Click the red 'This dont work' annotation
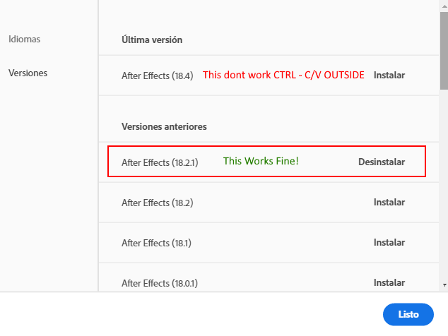 pos(283,75)
